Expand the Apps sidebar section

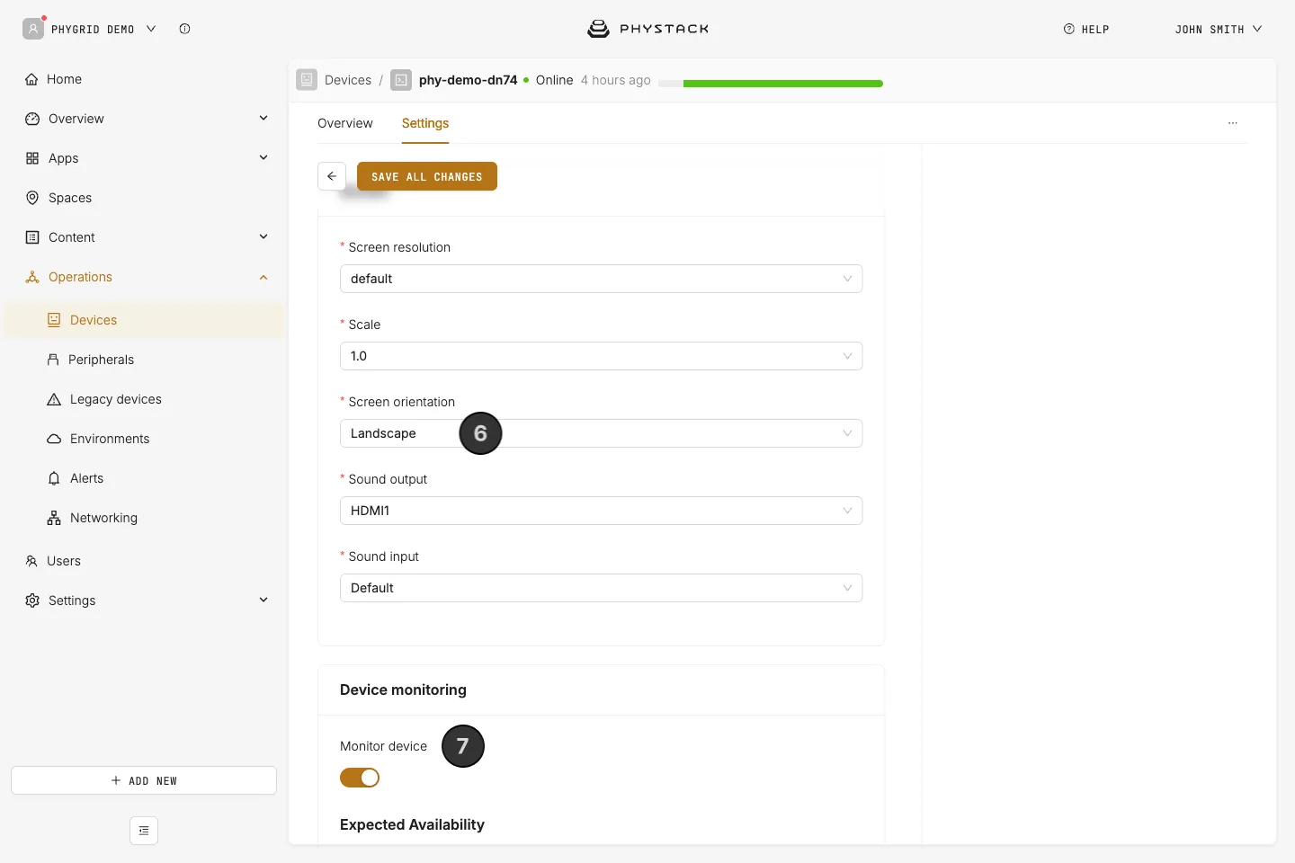[263, 158]
